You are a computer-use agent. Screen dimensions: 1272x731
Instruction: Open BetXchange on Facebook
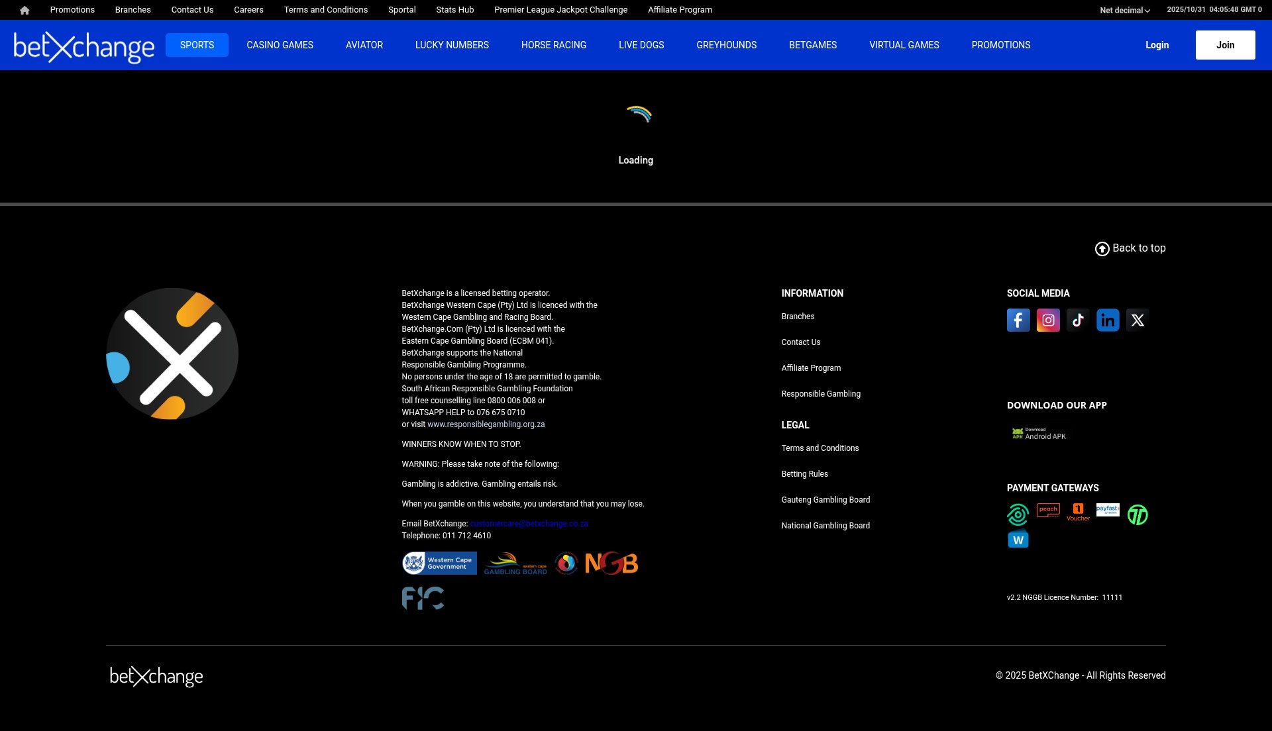1018,320
